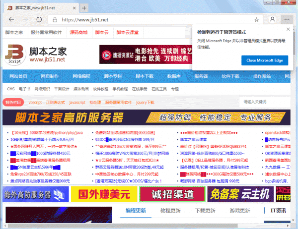
Task: Open the 电子书 sub-navigation link
Action: (x=24, y=89)
